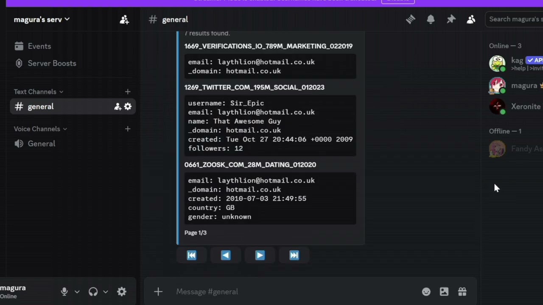Click the 'country: GB' line
The width and height of the screenshot is (543, 305).
point(211,208)
